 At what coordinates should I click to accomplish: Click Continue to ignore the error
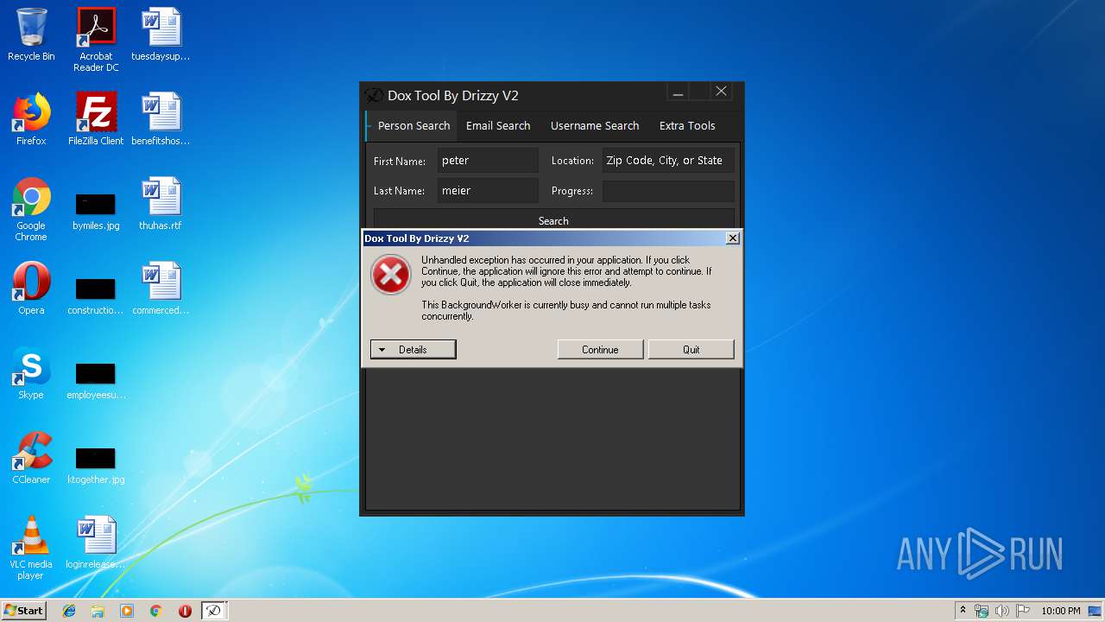pyautogui.click(x=600, y=350)
